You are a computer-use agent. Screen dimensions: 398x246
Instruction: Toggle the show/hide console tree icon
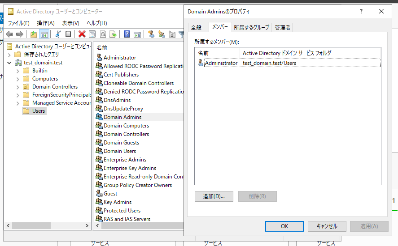44,34
